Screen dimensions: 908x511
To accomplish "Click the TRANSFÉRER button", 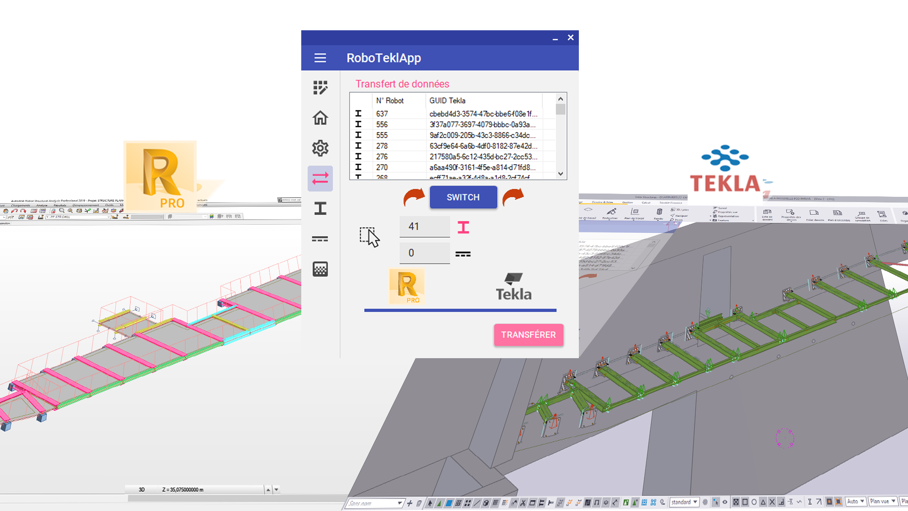I will [x=529, y=335].
